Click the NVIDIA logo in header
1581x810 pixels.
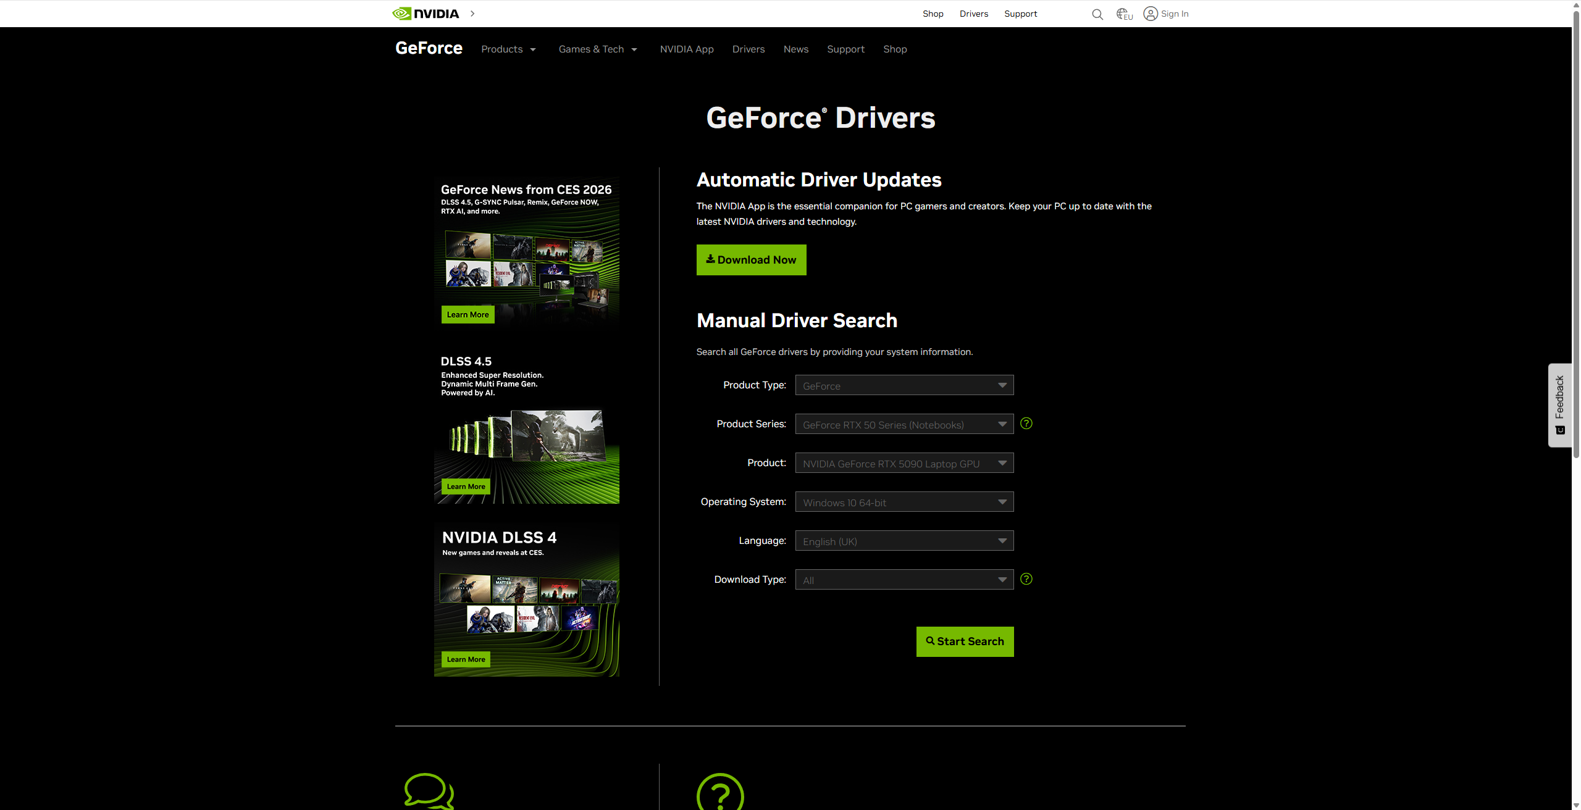tap(426, 14)
